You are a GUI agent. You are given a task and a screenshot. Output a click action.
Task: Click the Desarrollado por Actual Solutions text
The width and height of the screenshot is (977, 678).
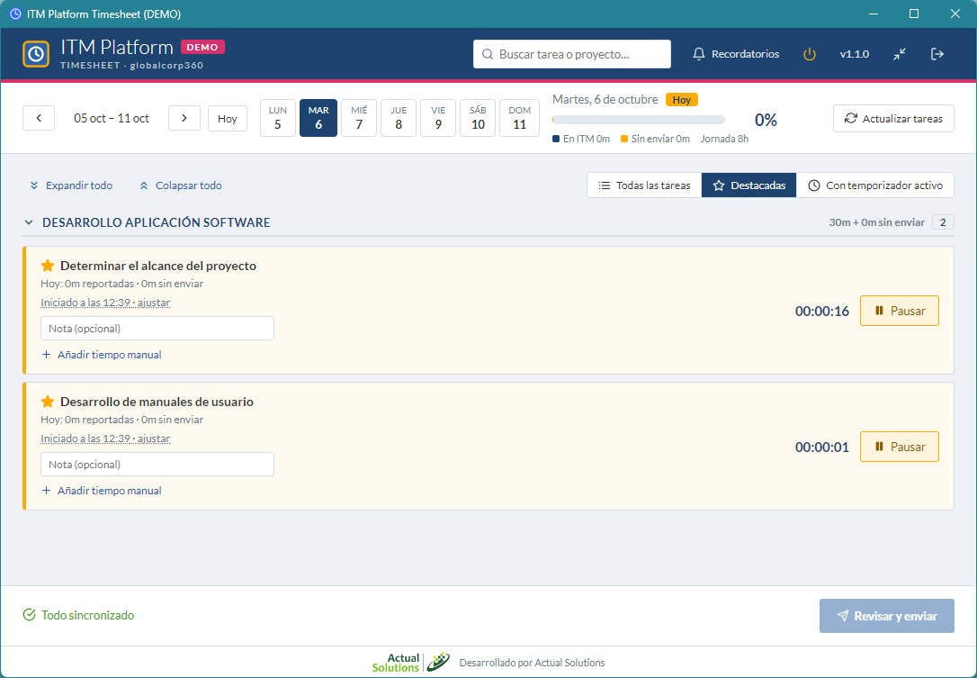[x=532, y=663]
